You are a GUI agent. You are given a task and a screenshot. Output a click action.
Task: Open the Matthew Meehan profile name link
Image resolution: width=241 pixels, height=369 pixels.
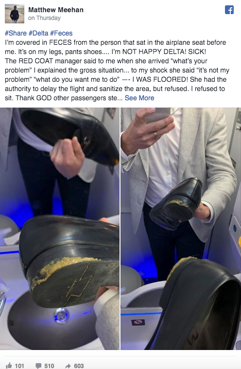56,10
